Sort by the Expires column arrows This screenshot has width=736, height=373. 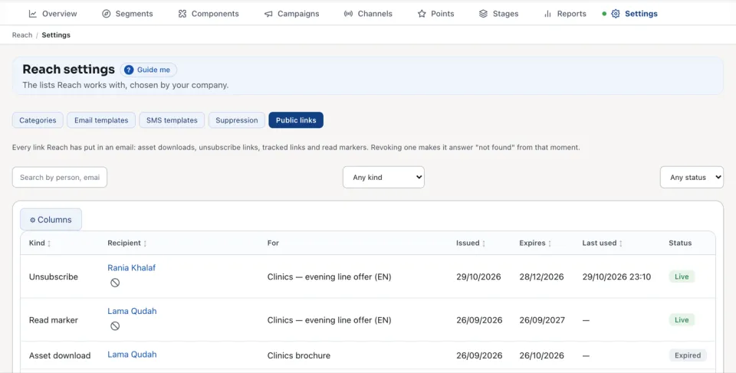coord(550,244)
